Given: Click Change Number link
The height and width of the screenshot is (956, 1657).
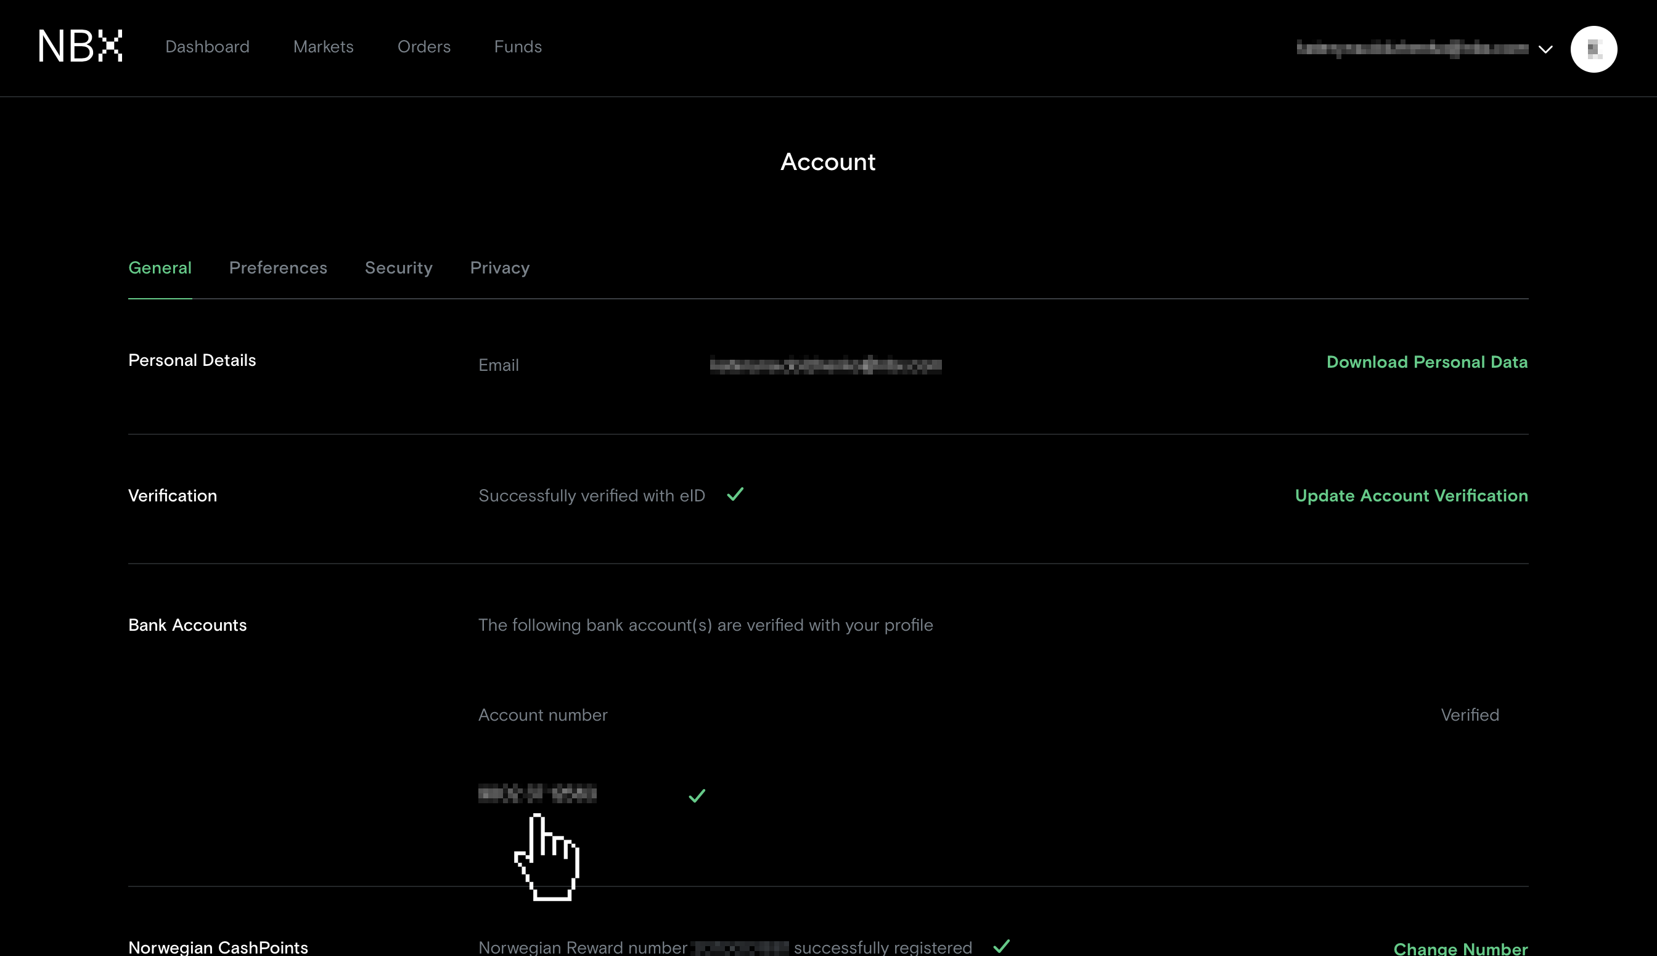Looking at the screenshot, I should tap(1460, 948).
